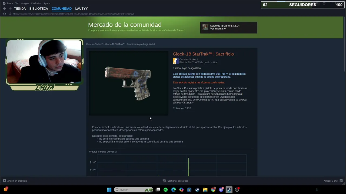
Task: Click the Mercado de la comunidad heading
Action: [125, 25]
